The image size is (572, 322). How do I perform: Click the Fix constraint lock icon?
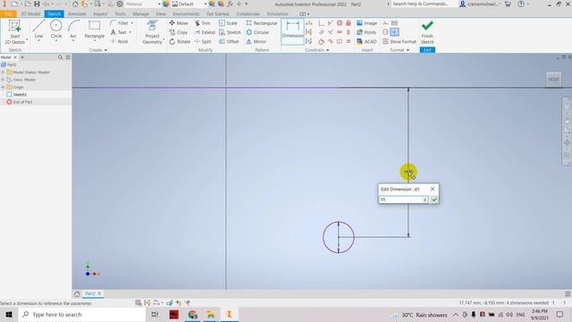click(x=349, y=23)
